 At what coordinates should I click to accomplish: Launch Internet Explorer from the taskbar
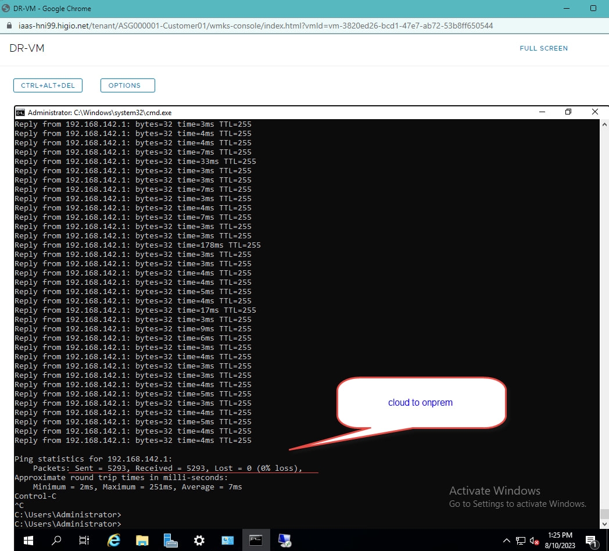114,541
